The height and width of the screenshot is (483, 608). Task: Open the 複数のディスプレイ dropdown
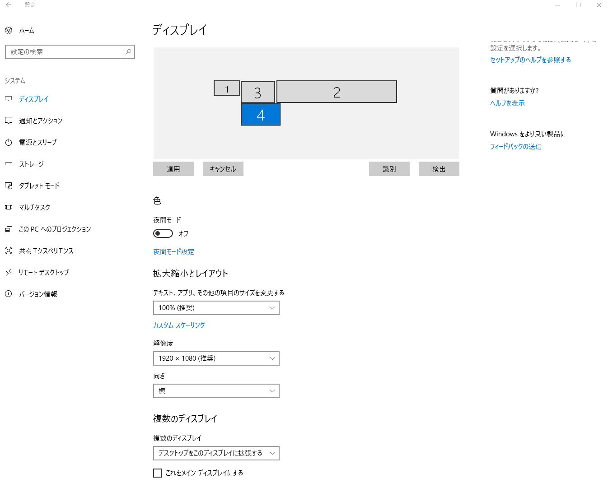pos(216,453)
